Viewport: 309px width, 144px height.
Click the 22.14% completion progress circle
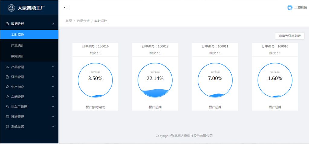[155, 80]
